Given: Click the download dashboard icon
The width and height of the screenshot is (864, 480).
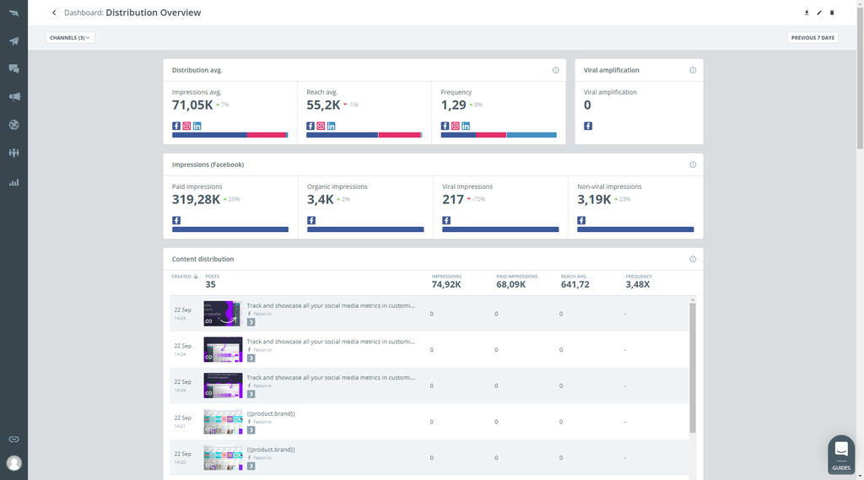Looking at the screenshot, I should point(807,13).
